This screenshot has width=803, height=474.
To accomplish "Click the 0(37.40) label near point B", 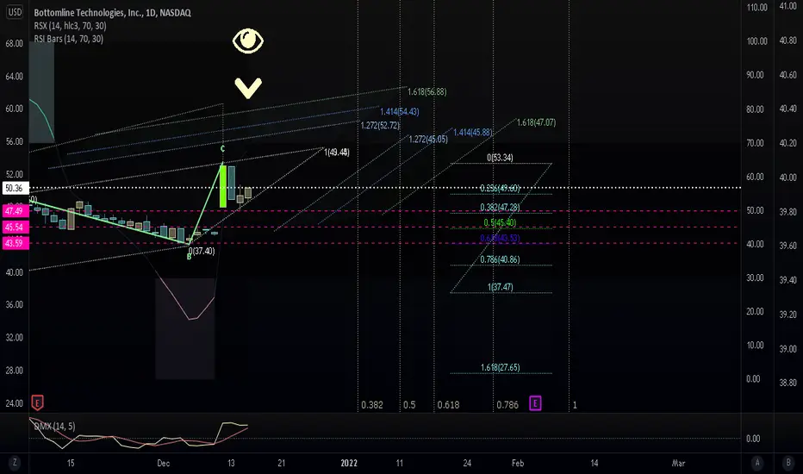I will [202, 251].
